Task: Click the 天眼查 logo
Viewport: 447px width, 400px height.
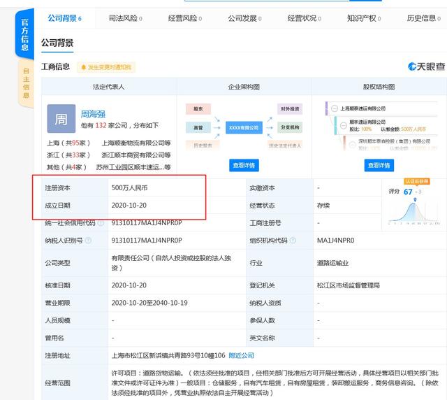Action: click(426, 67)
